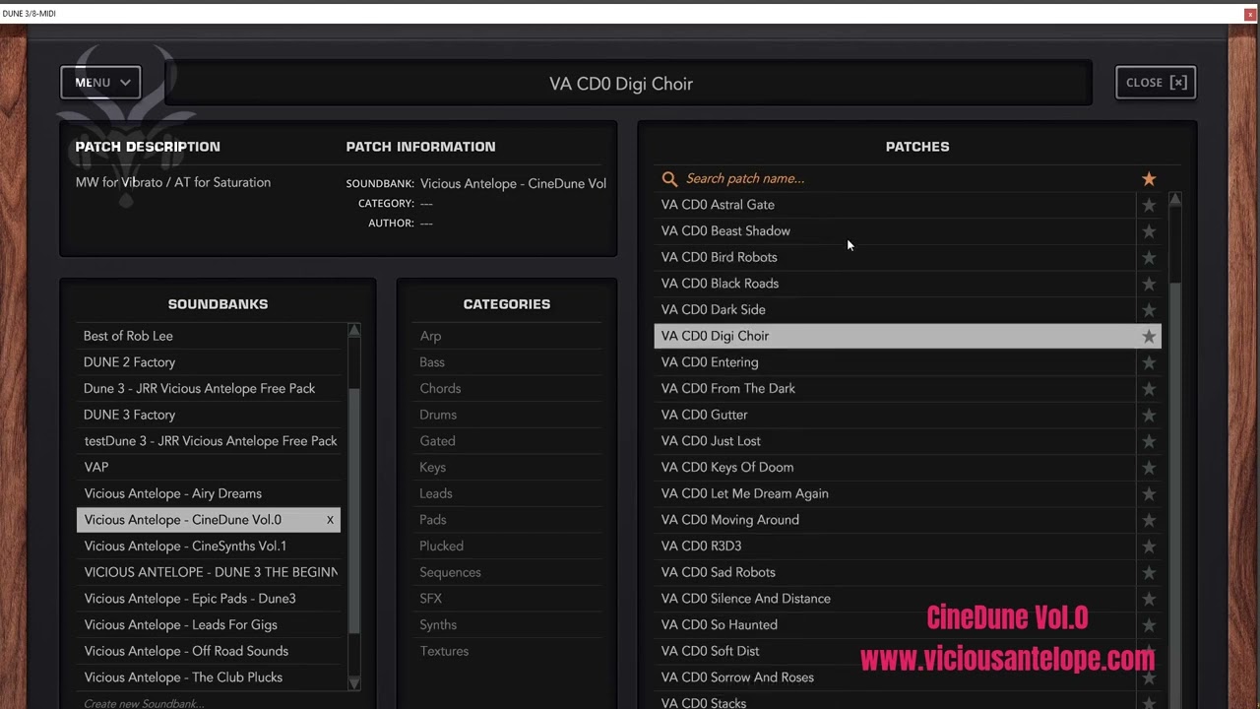This screenshot has height=709, width=1260.
Task: Select Best of Rob Lee soundbank
Action: click(x=209, y=336)
